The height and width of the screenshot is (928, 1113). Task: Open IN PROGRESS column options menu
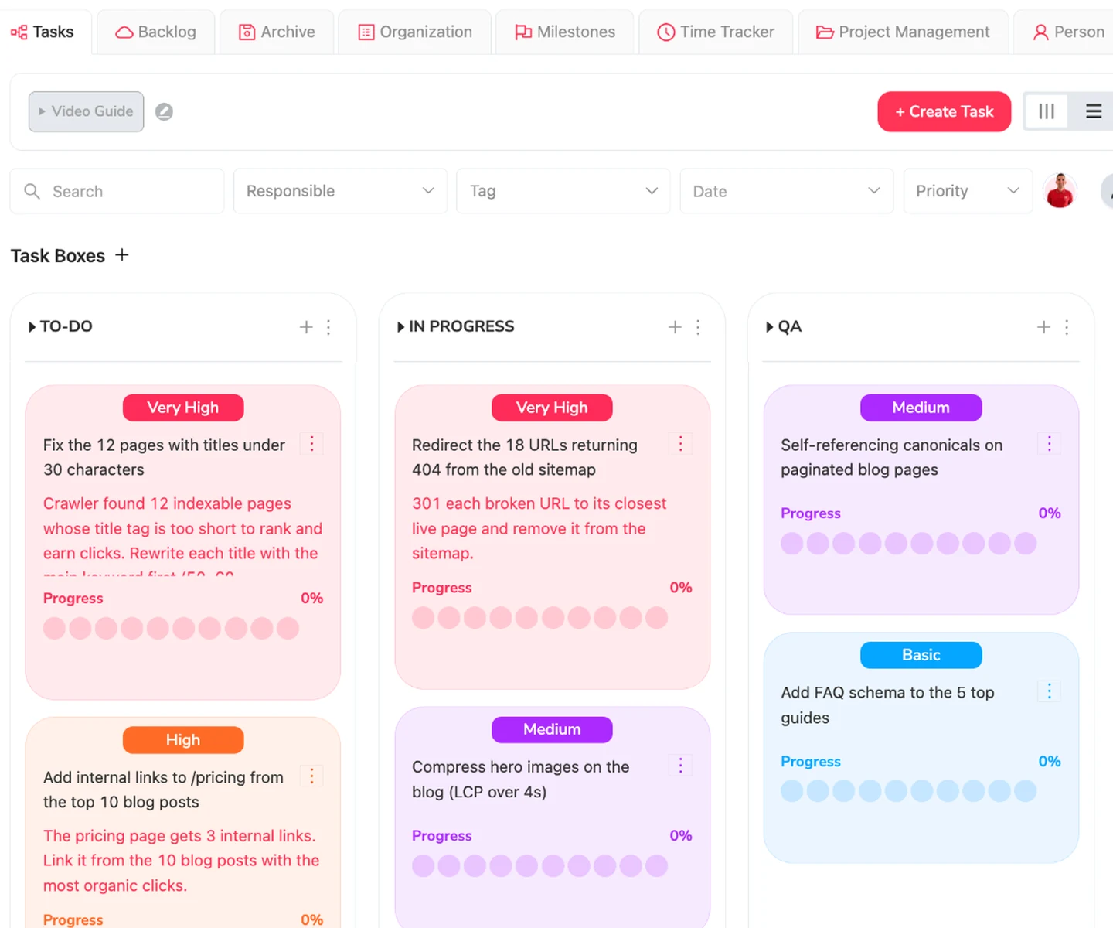click(x=698, y=327)
